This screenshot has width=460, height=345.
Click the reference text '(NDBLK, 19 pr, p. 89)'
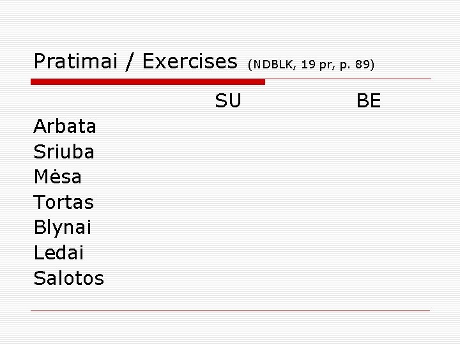(x=311, y=65)
